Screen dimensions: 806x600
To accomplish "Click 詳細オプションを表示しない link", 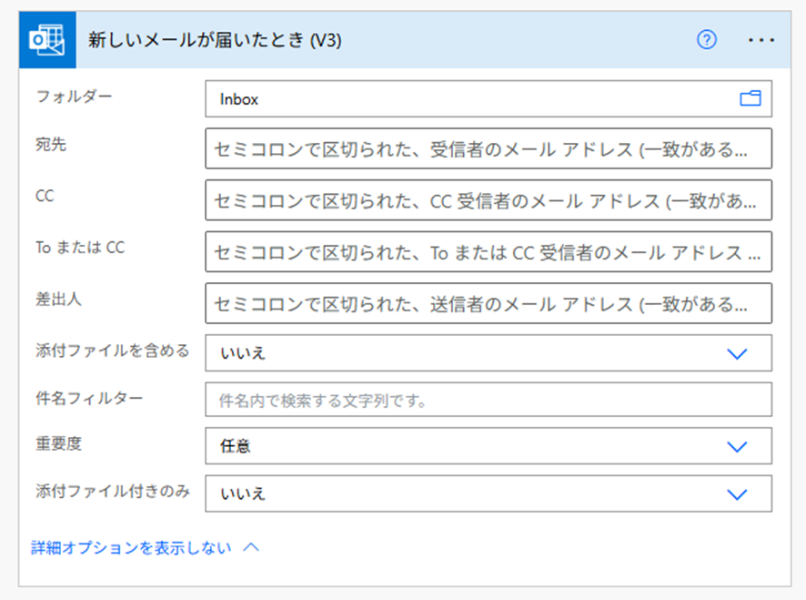I will [x=131, y=548].
